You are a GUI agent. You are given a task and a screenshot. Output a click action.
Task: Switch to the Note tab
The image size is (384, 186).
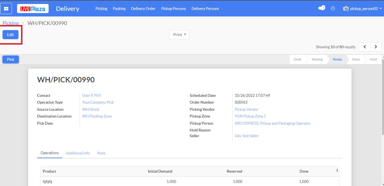coord(101,153)
